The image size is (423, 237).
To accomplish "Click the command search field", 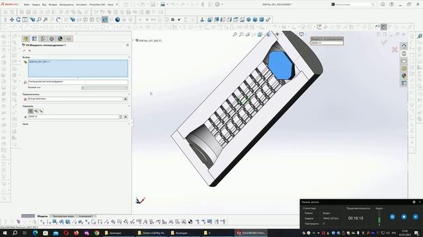I will coord(354,5).
